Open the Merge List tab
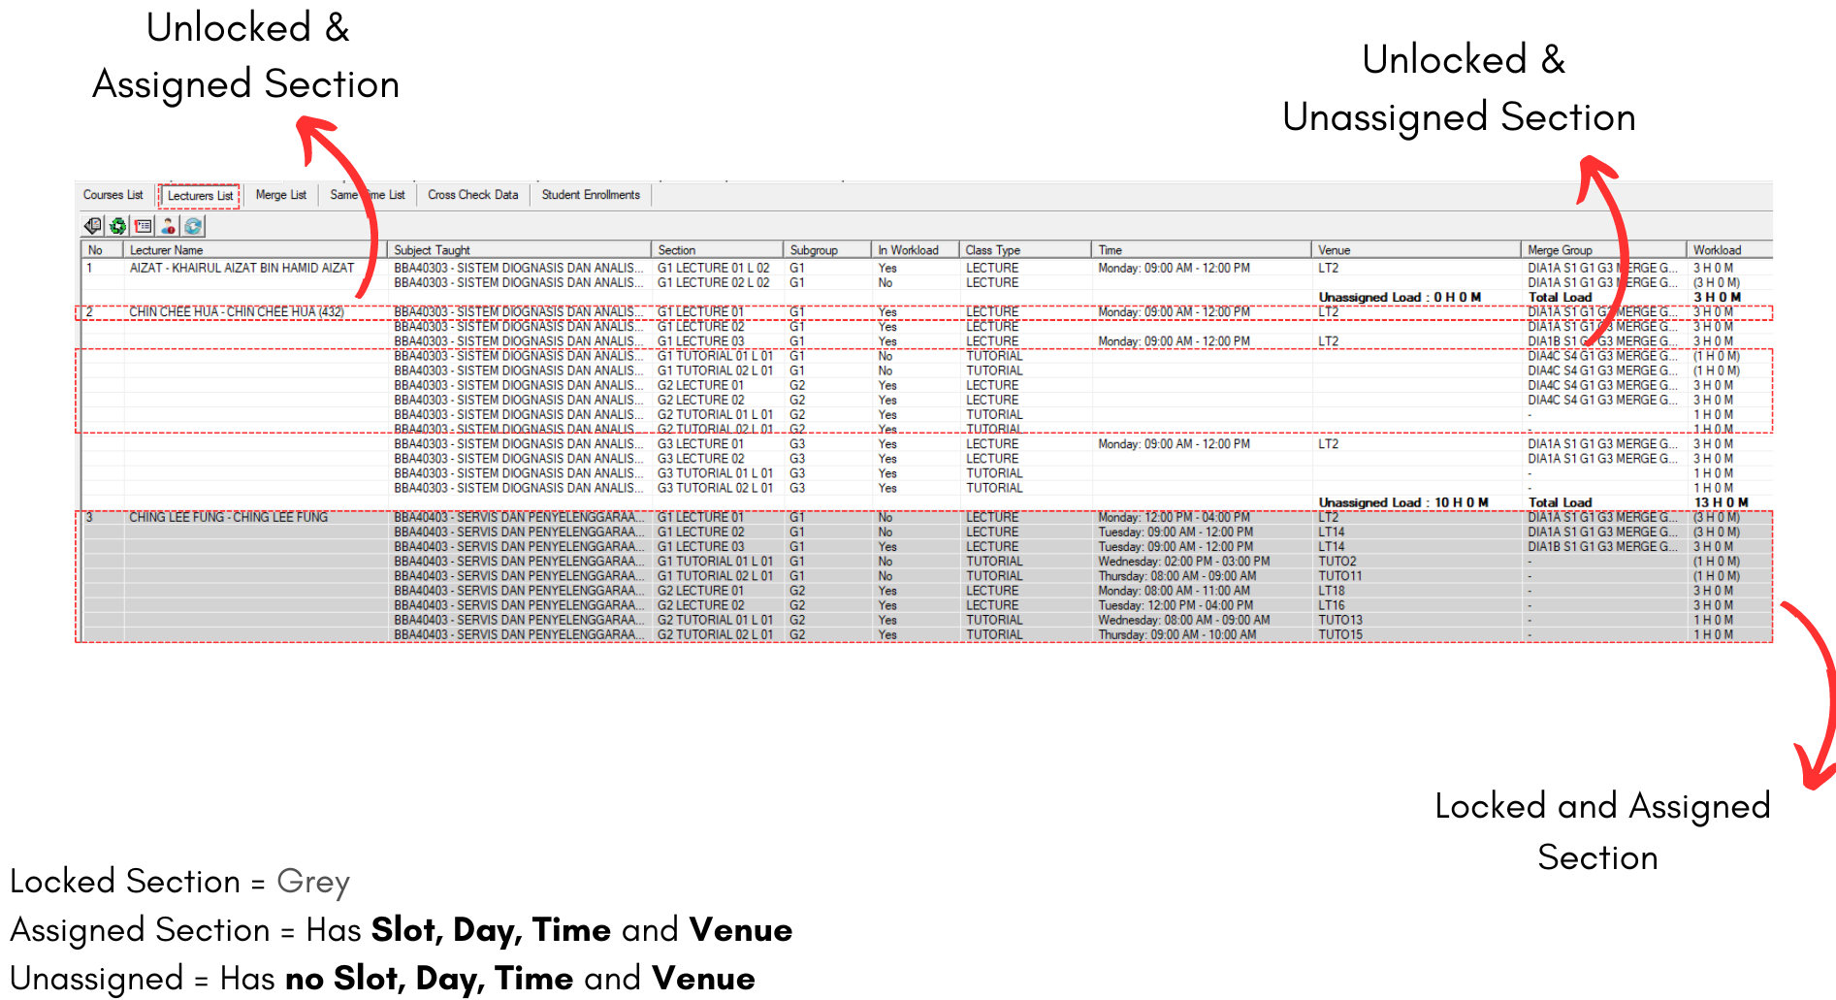 pos(280,195)
